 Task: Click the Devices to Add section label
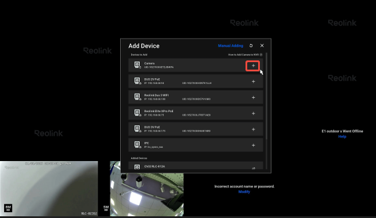(x=139, y=55)
